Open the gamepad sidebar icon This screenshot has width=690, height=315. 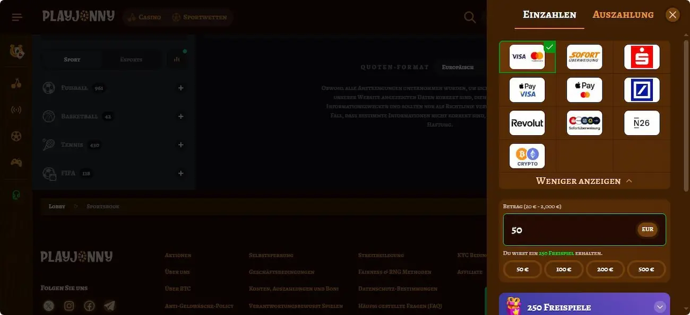coord(16,162)
